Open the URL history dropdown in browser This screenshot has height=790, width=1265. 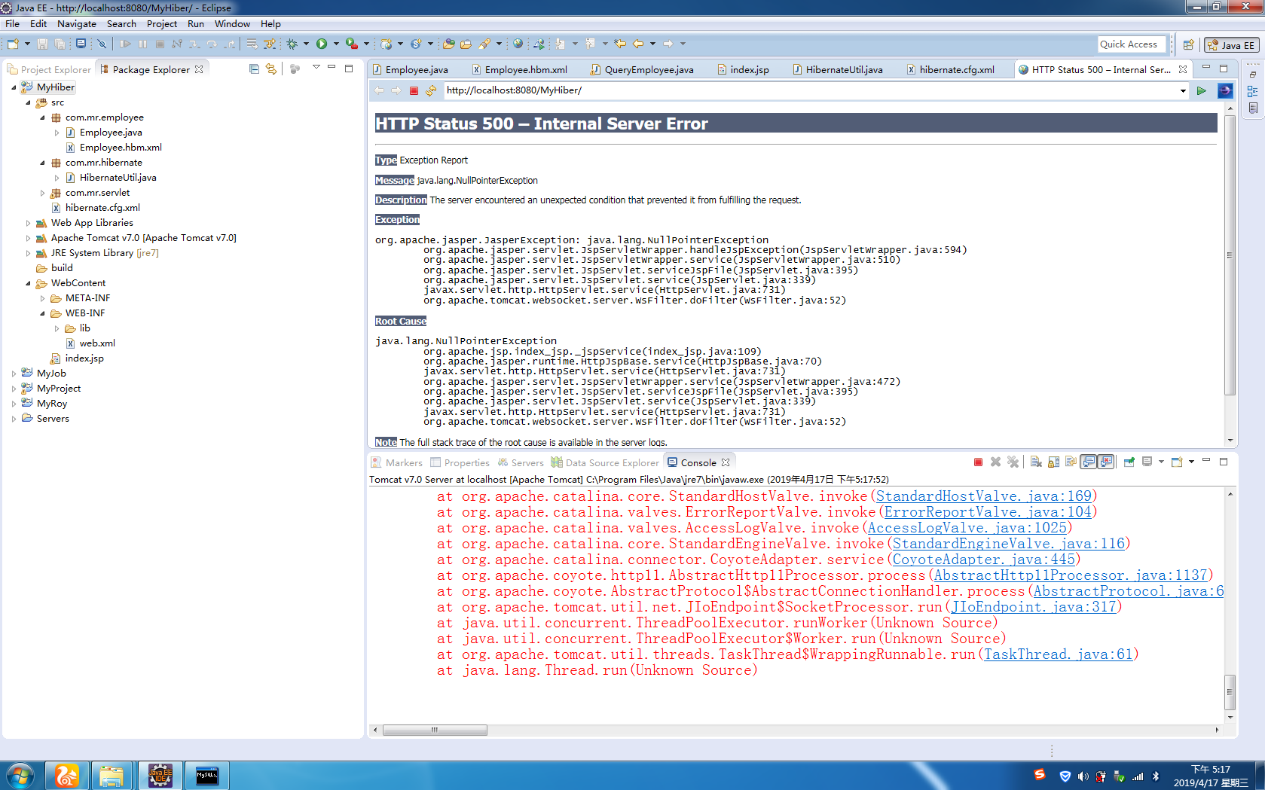(x=1183, y=90)
